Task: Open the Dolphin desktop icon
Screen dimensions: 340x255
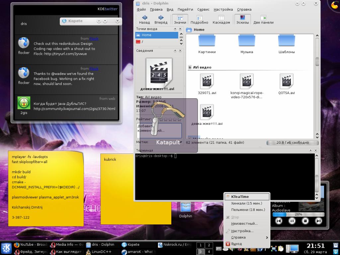Action: point(186,210)
